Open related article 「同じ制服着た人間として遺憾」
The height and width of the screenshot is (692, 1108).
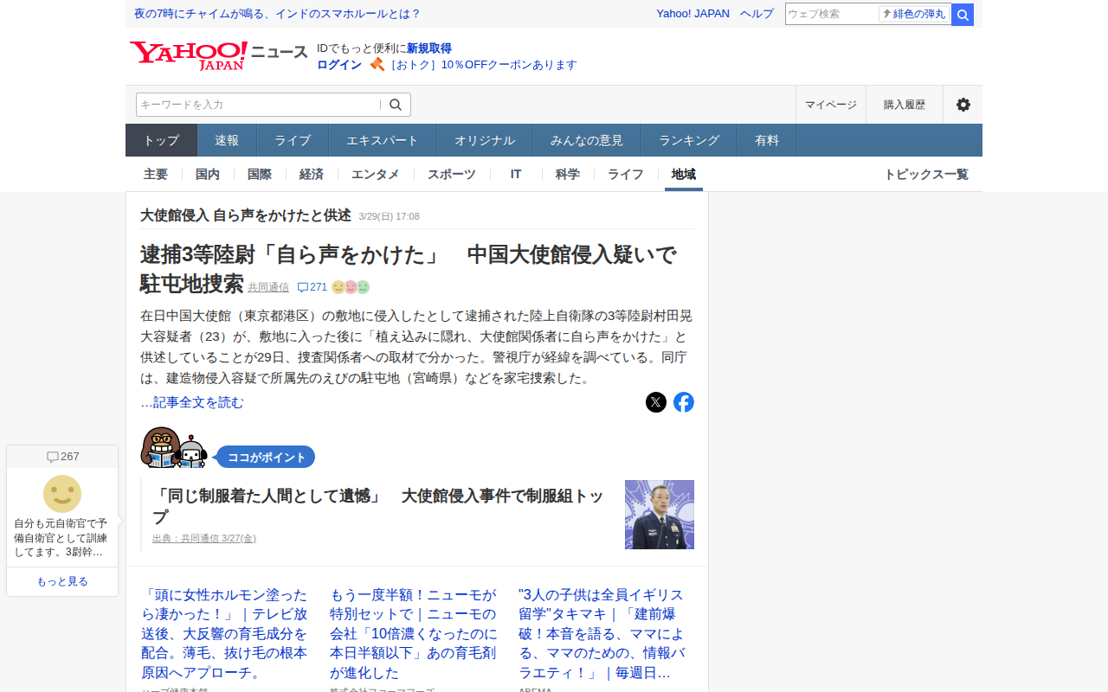click(x=378, y=506)
